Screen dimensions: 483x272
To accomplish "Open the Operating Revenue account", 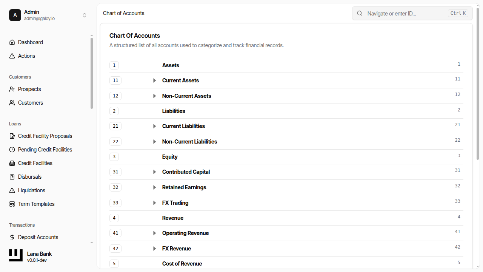I will tap(185, 233).
